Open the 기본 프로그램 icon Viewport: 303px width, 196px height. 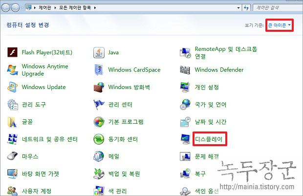coord(99,122)
